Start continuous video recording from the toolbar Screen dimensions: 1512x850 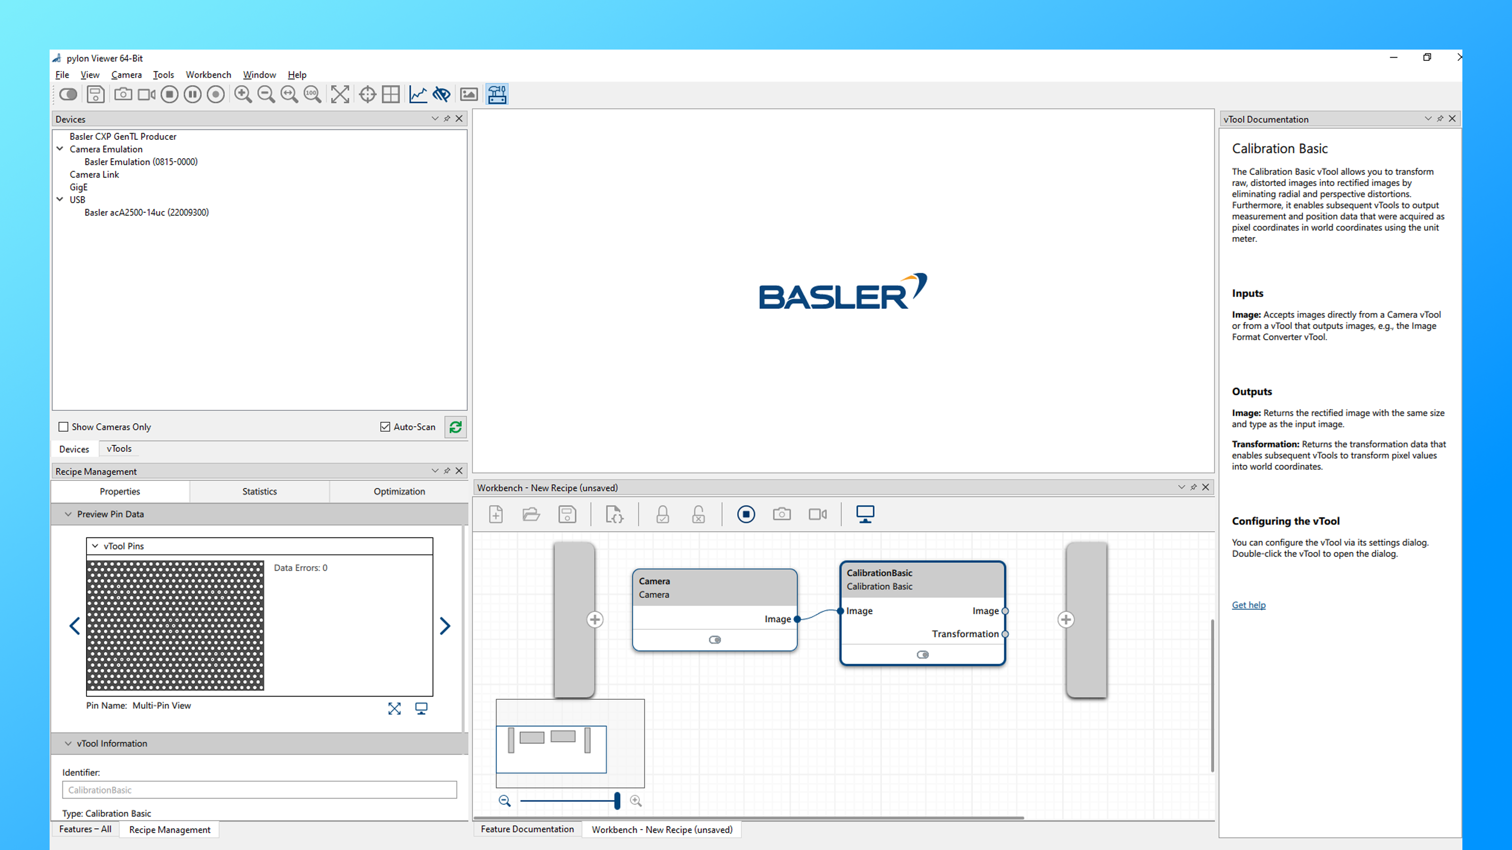(146, 94)
